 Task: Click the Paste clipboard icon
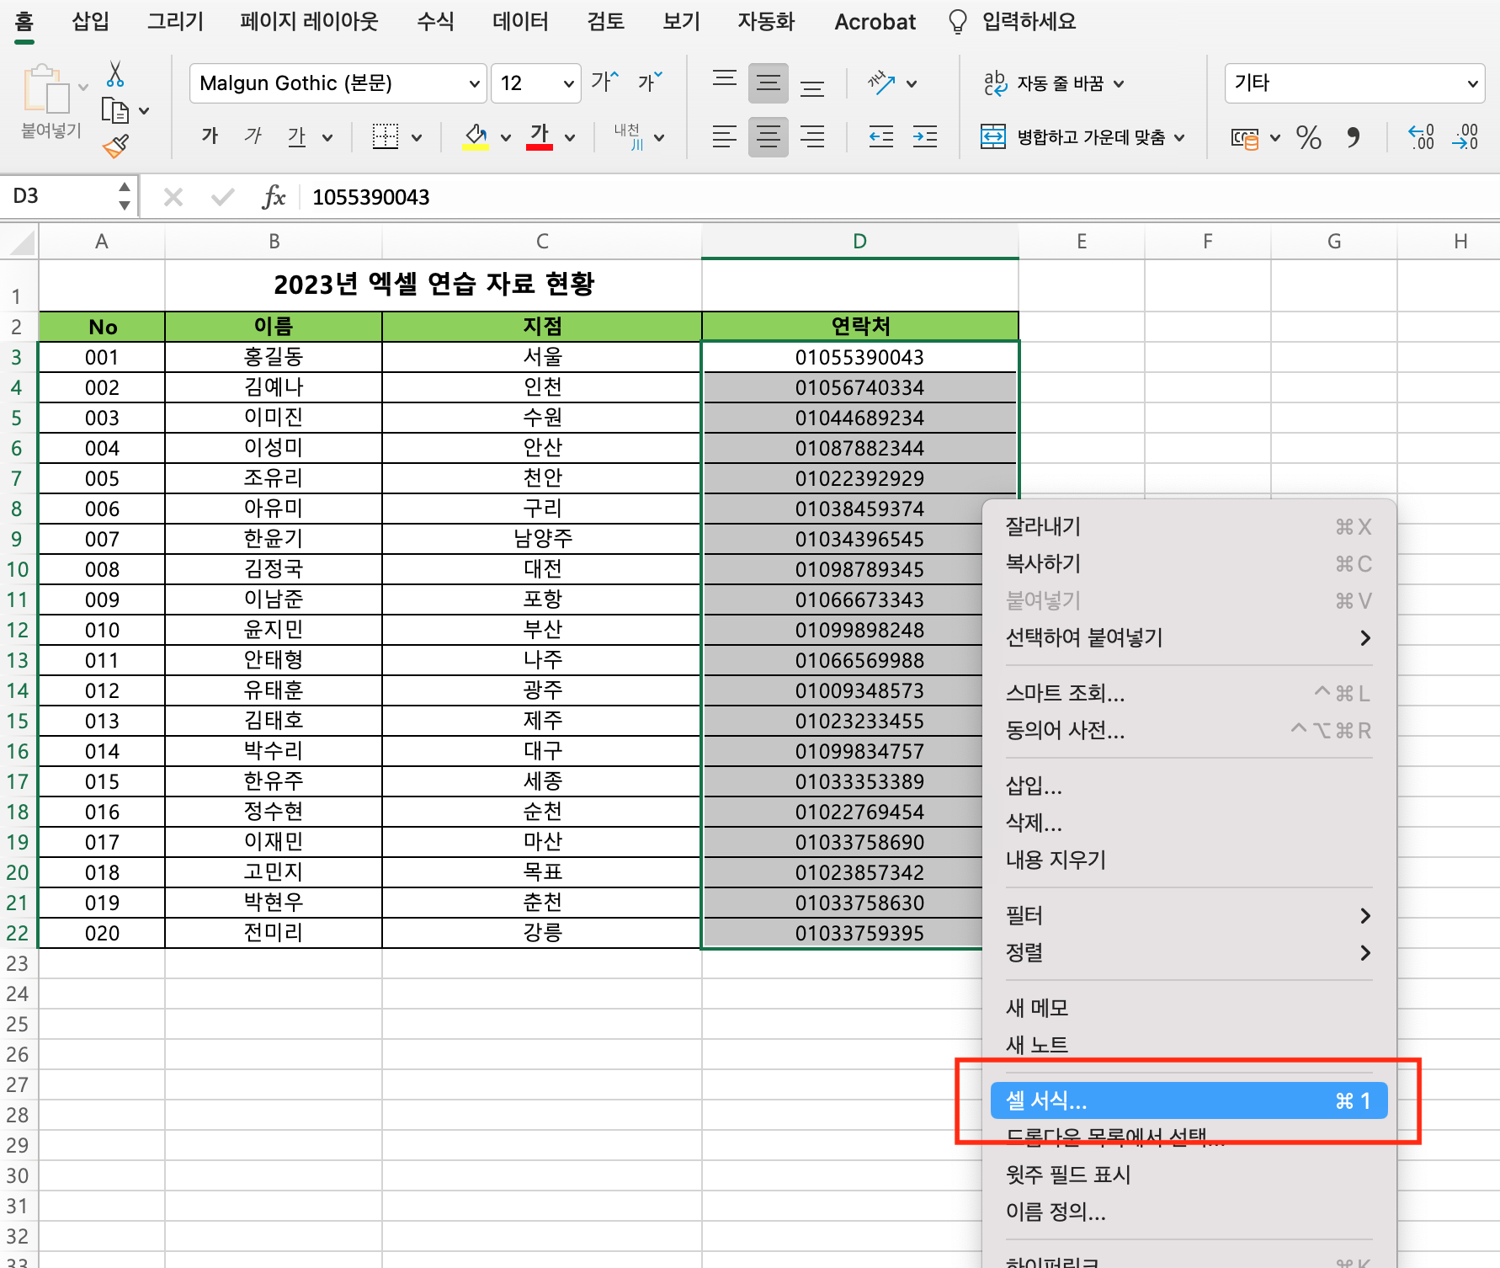click(46, 89)
